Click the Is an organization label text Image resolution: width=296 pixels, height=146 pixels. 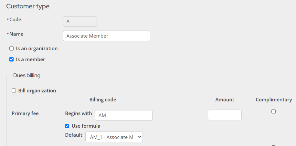click(x=37, y=49)
